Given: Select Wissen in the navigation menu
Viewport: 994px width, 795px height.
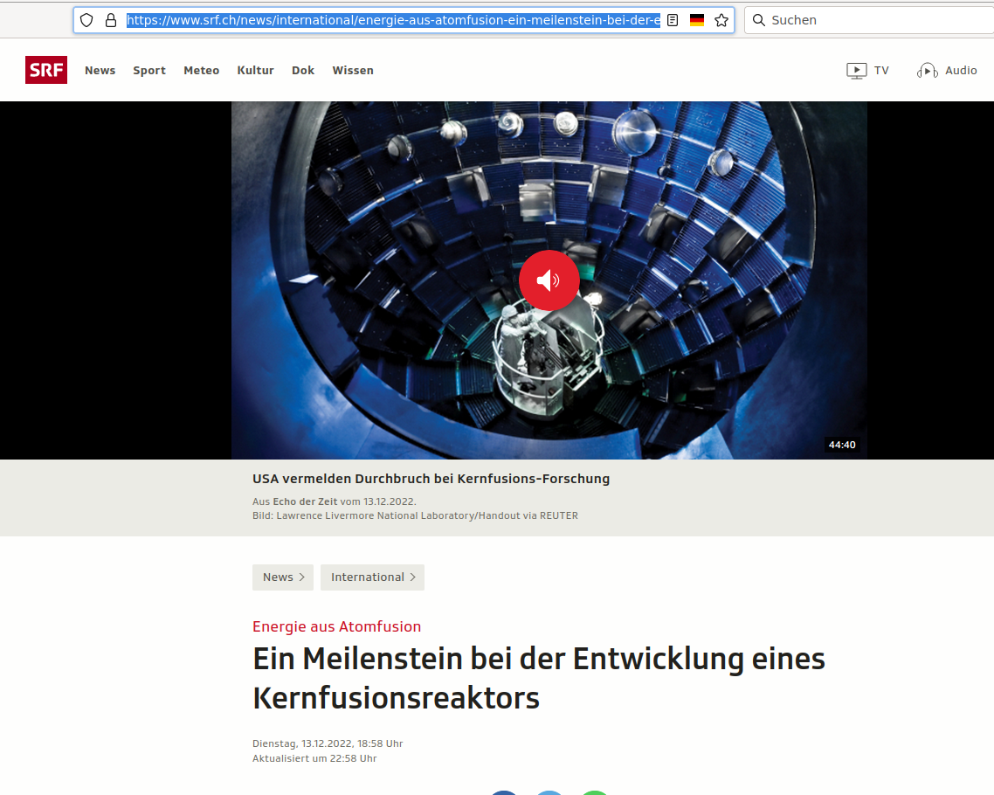Looking at the screenshot, I should [353, 70].
